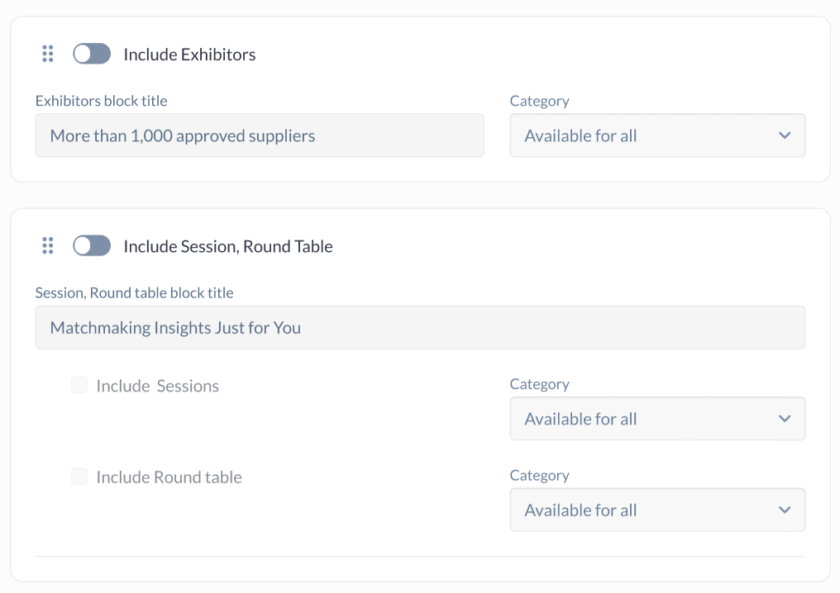Focus the Matchmaking Insights Just for You field

[420, 328]
